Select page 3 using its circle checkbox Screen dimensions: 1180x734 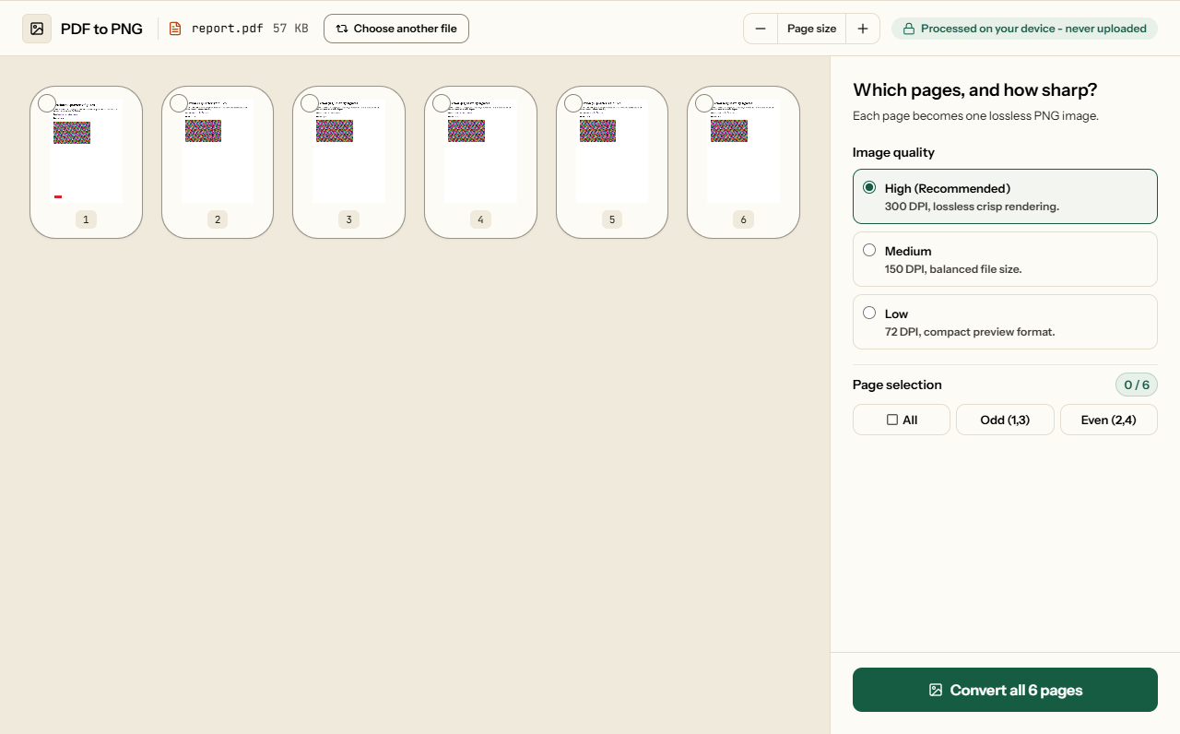tap(310, 103)
